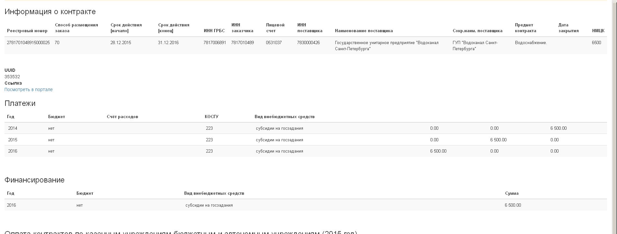Screen dimensions: 617x234
Task: Click the 'Наименование поставщика' column header
Action: (x=364, y=31)
